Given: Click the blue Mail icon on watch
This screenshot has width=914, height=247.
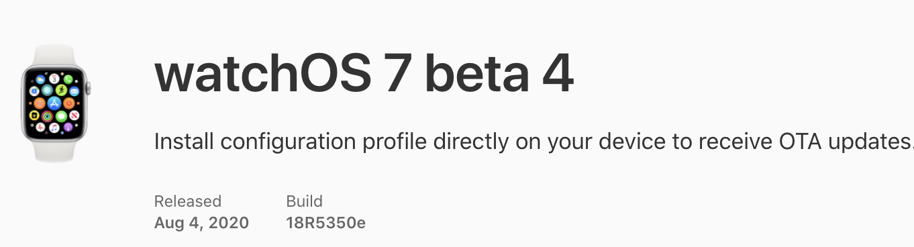Looking at the screenshot, I should point(74,91).
